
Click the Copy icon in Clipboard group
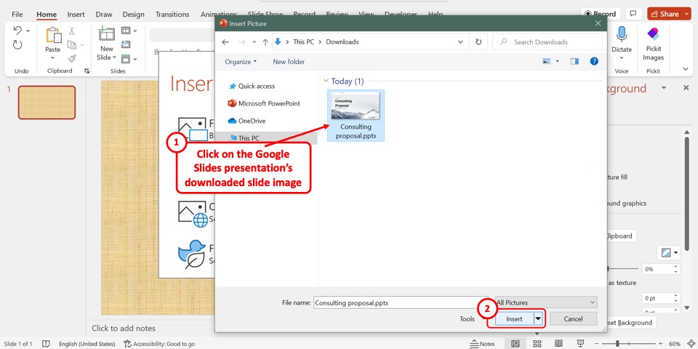[x=71, y=44]
